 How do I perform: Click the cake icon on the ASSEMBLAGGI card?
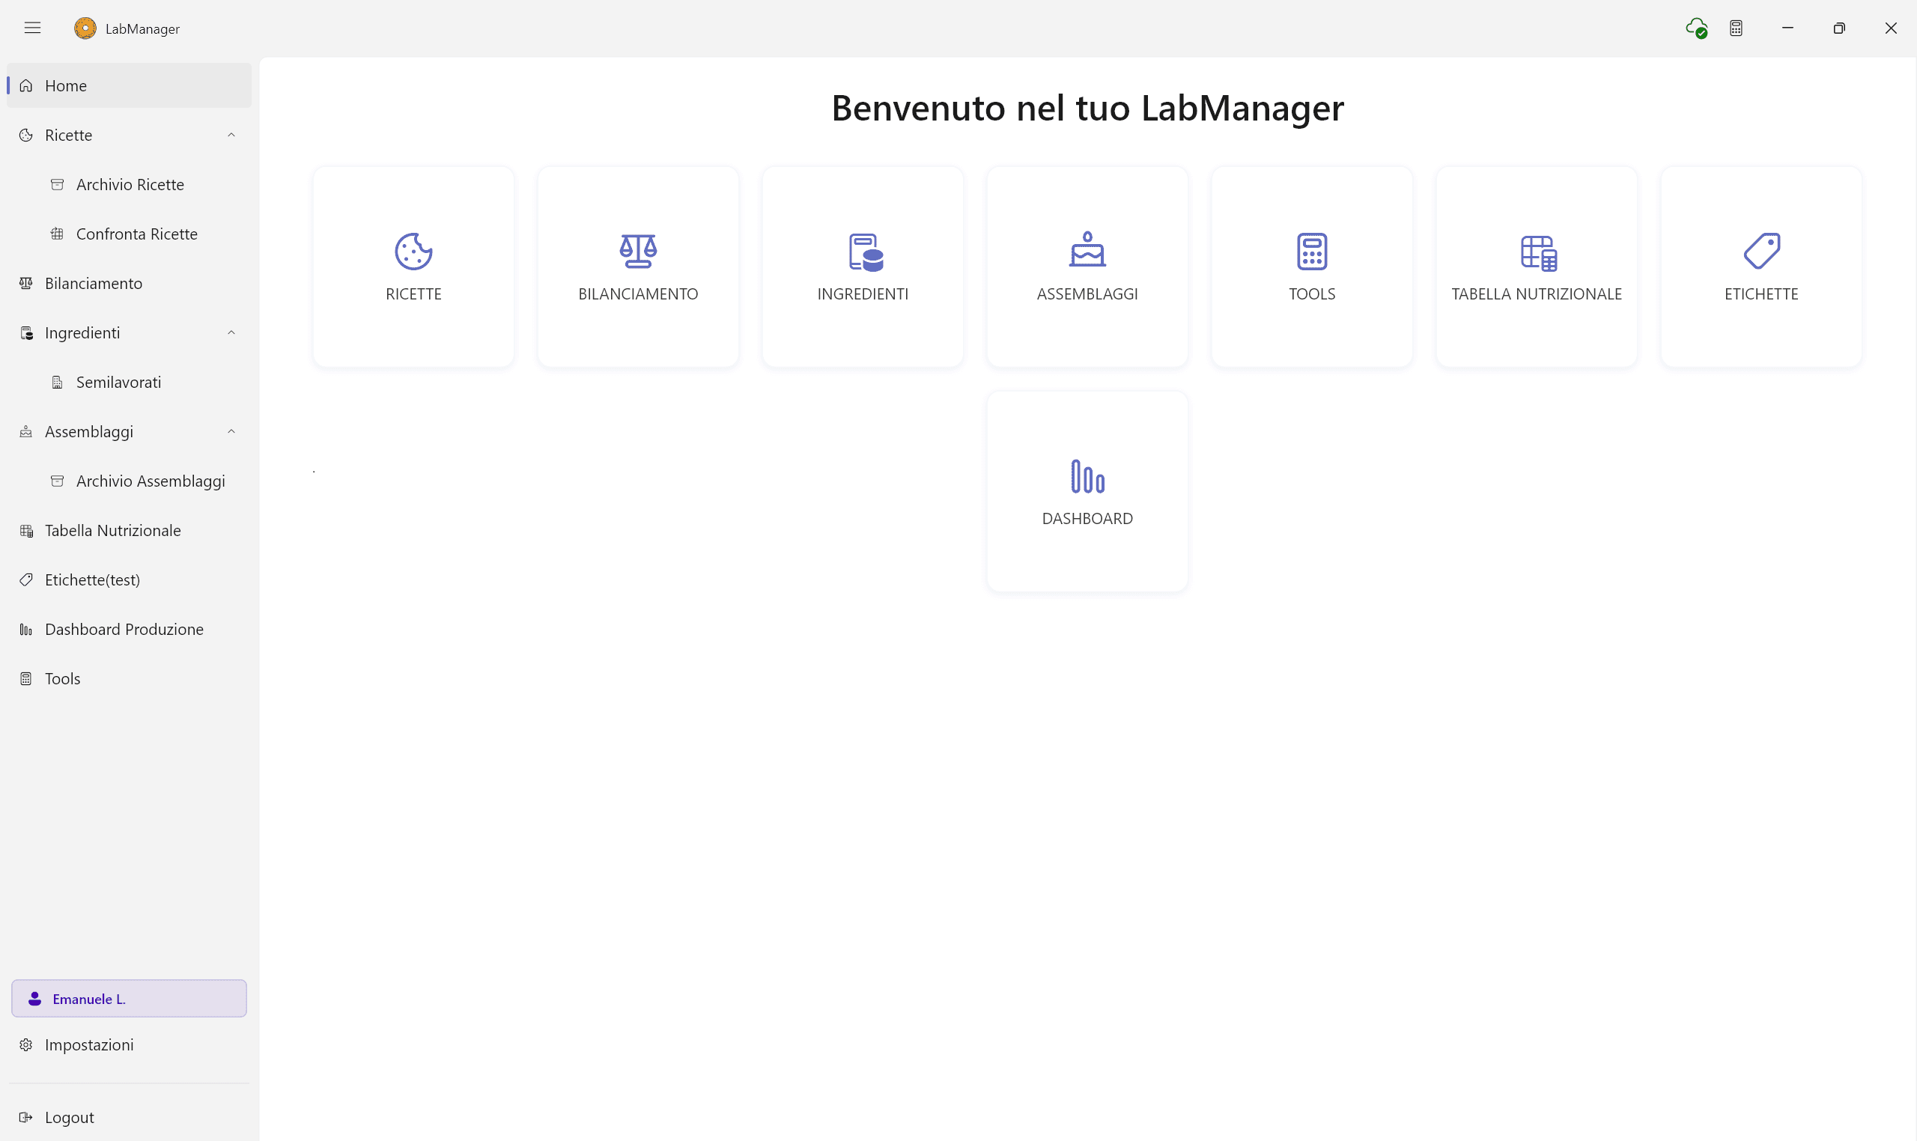(x=1087, y=249)
